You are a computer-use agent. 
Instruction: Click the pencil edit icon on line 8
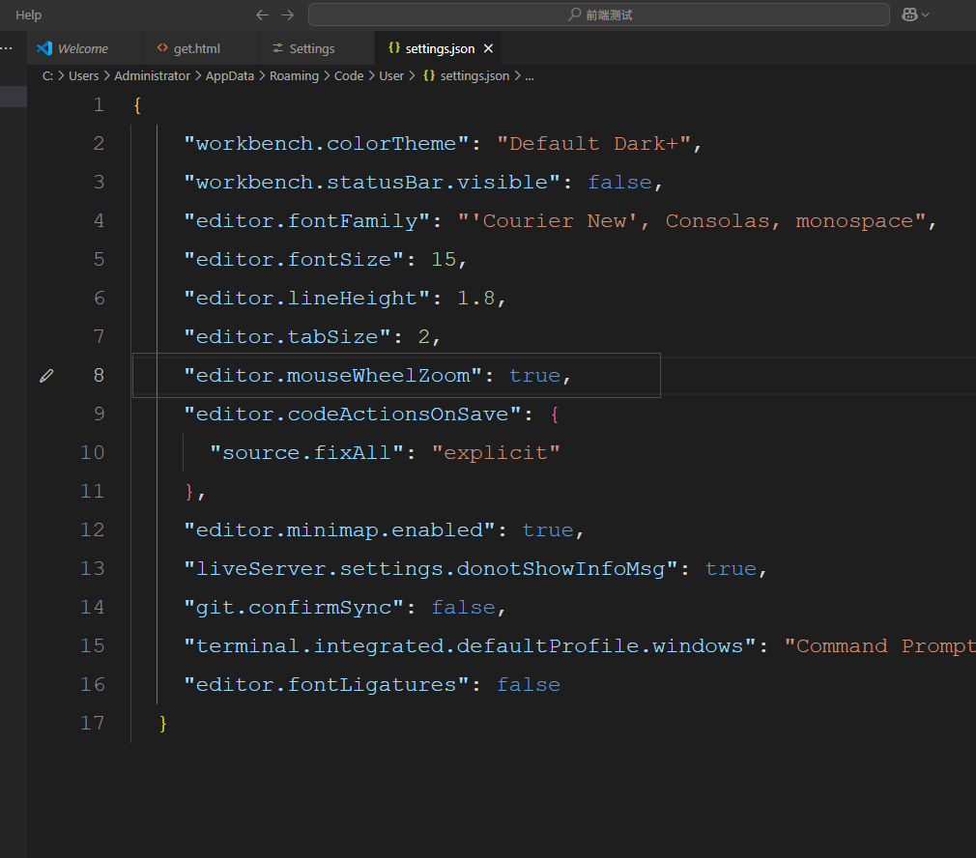pyautogui.click(x=46, y=375)
